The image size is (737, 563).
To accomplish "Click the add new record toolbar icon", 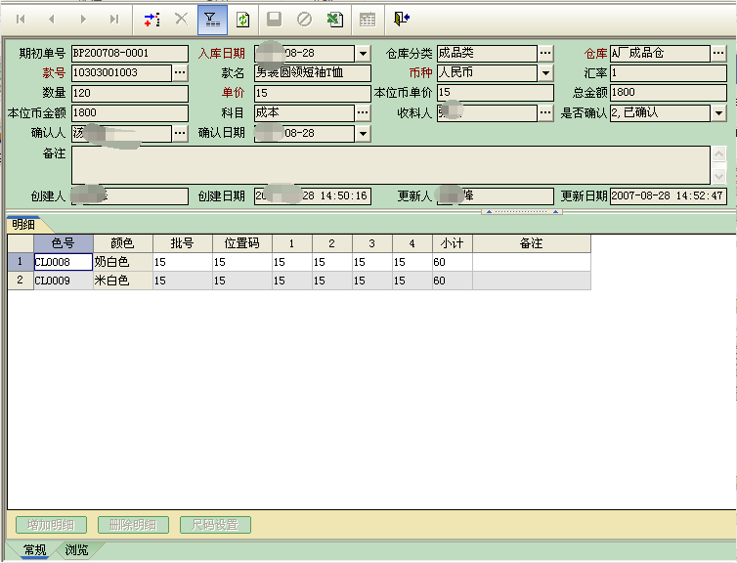I will pos(151,19).
